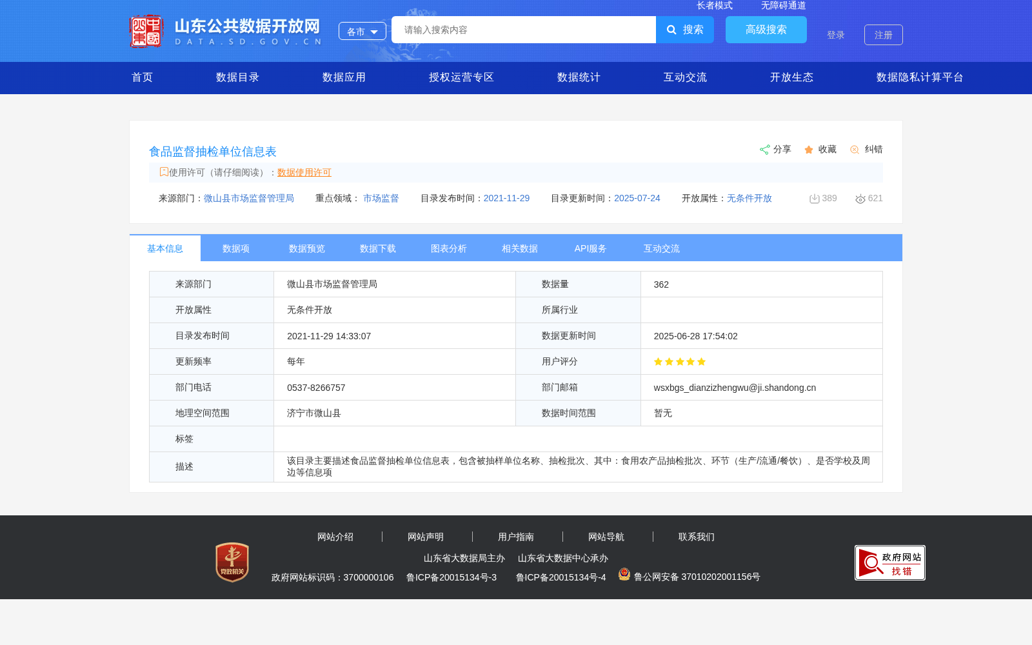Go to 首页 in navigation bar
The image size is (1032, 645).
click(143, 77)
